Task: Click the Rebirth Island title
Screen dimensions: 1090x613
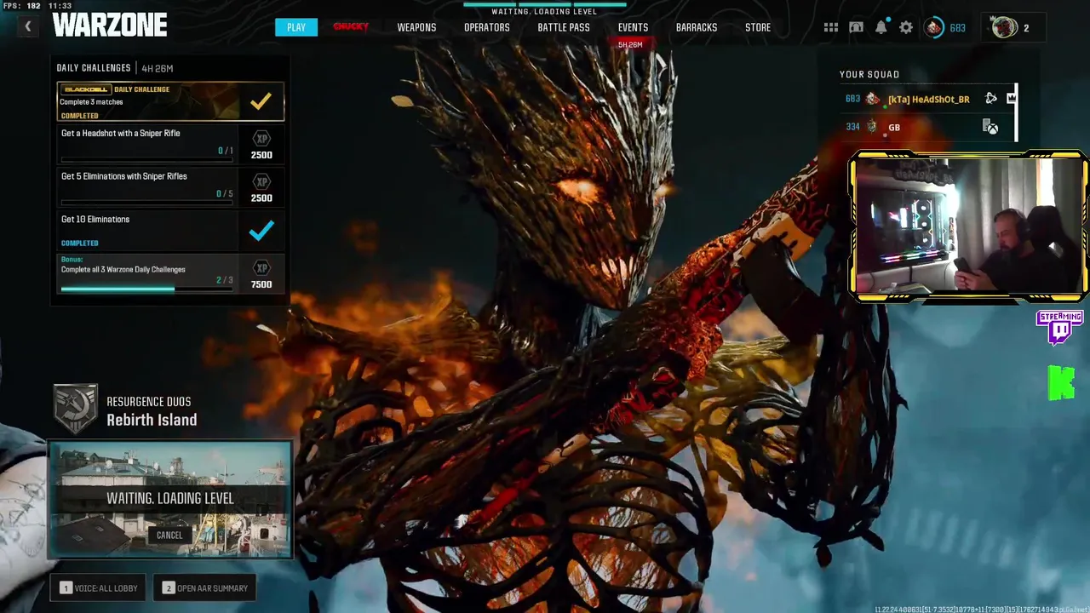Action: [152, 420]
